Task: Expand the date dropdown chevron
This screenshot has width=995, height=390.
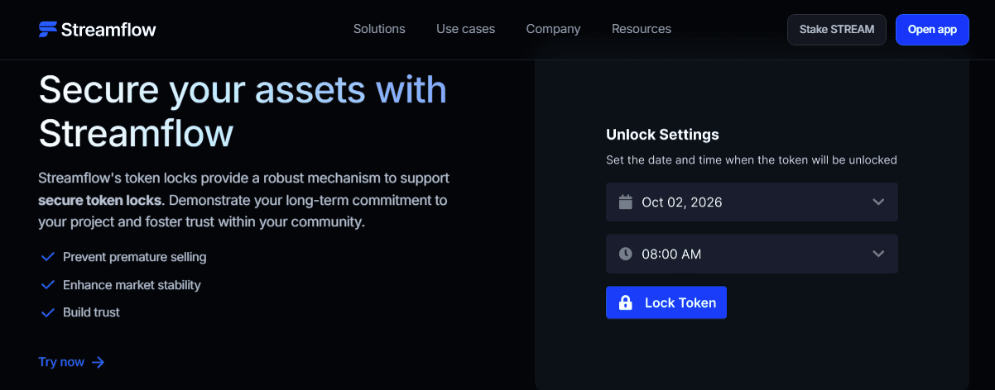Action: (x=878, y=202)
